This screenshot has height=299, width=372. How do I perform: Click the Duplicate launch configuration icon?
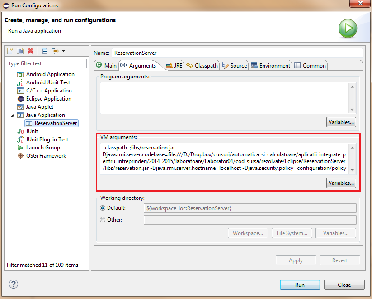(20, 51)
